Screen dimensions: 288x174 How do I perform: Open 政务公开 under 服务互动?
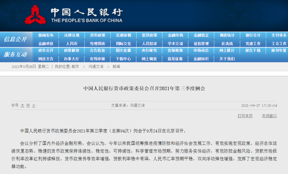pyautogui.click(x=46, y=50)
